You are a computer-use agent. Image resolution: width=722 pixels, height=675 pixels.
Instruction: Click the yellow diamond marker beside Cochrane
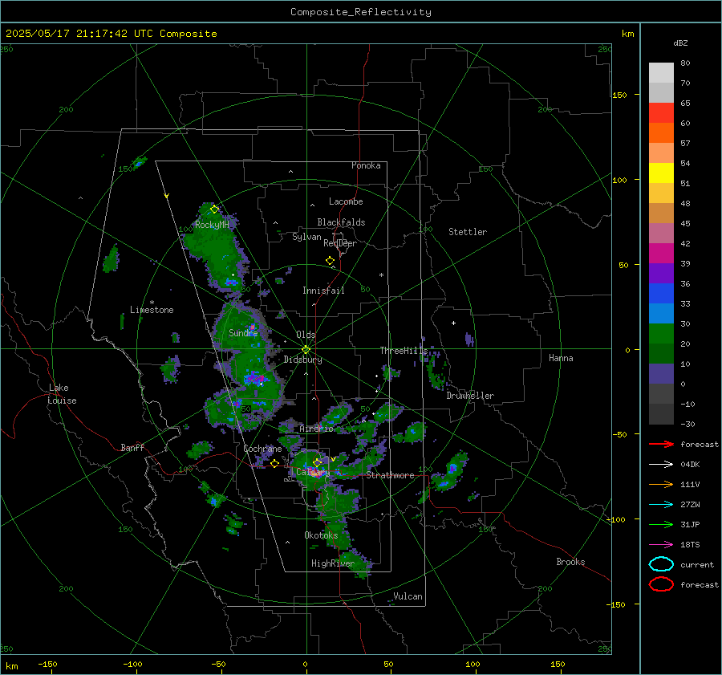274,464
